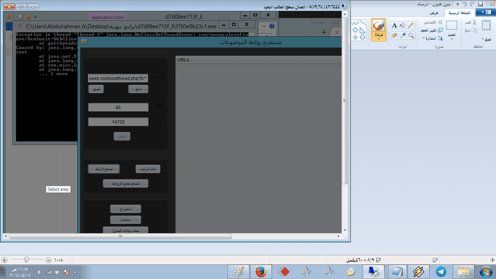
Task: Open Telegram from the taskbar
Action: coord(441,272)
